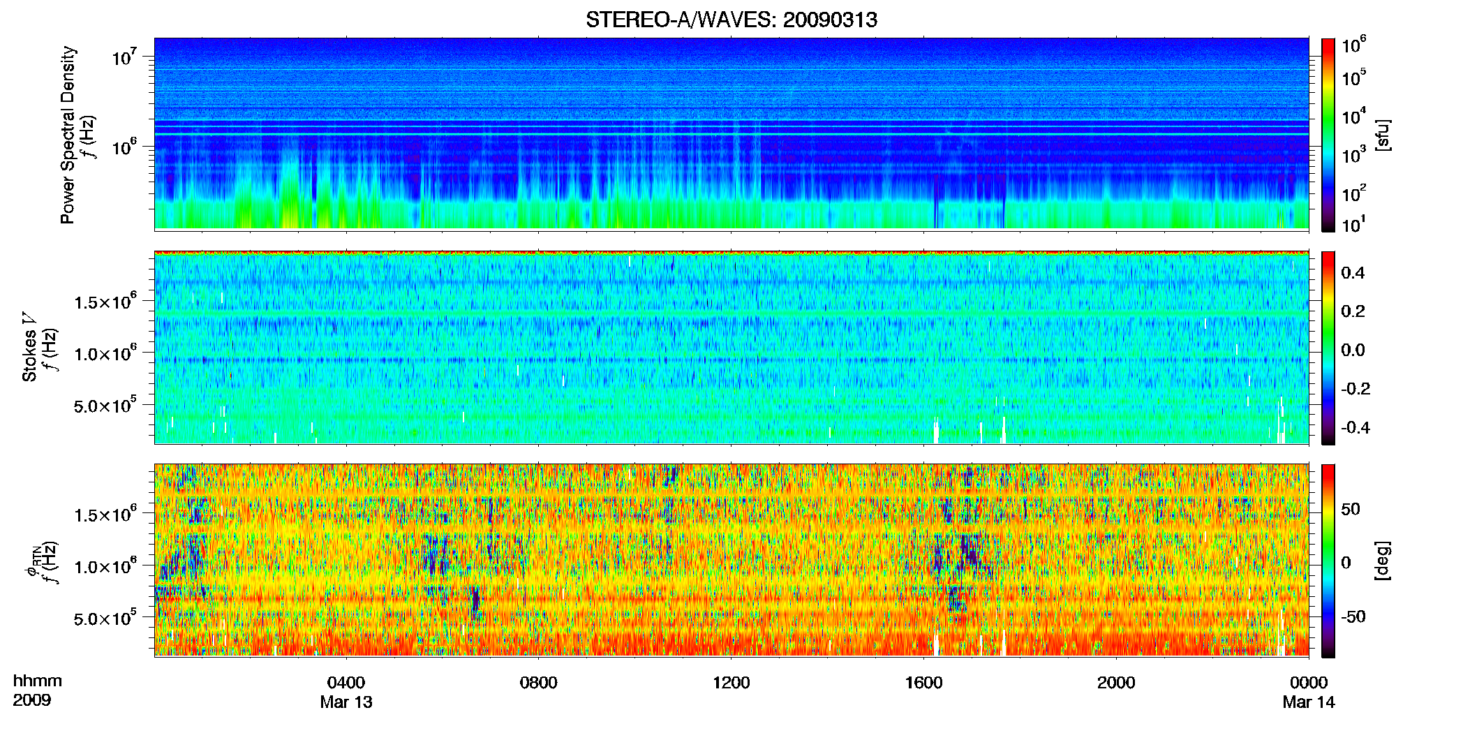The width and height of the screenshot is (1463, 754).
Task: Click the [deg] unit label
Action: click(x=1383, y=561)
